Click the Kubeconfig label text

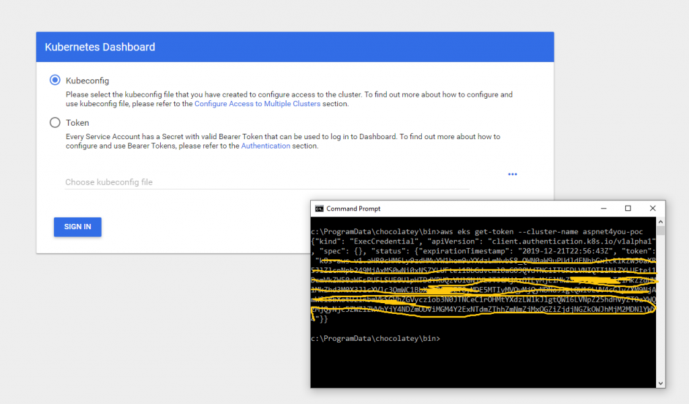tap(87, 81)
